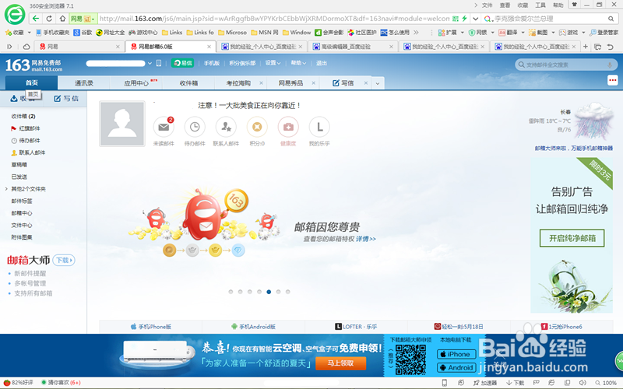
Task: Open 邮箱中心 in sidebar
Action: pyautogui.click(x=22, y=213)
